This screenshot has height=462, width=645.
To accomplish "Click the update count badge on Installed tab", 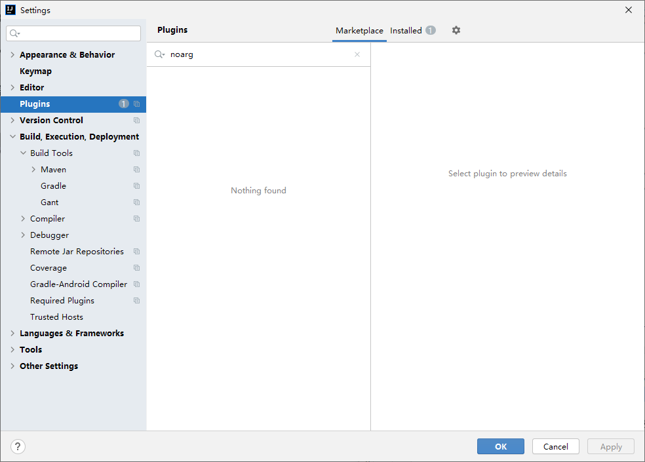I will pos(430,30).
